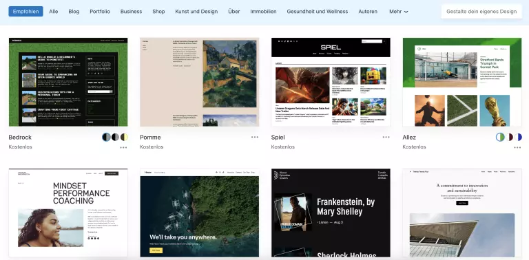Select Kunst und Design category
529x260 pixels.
click(x=196, y=12)
